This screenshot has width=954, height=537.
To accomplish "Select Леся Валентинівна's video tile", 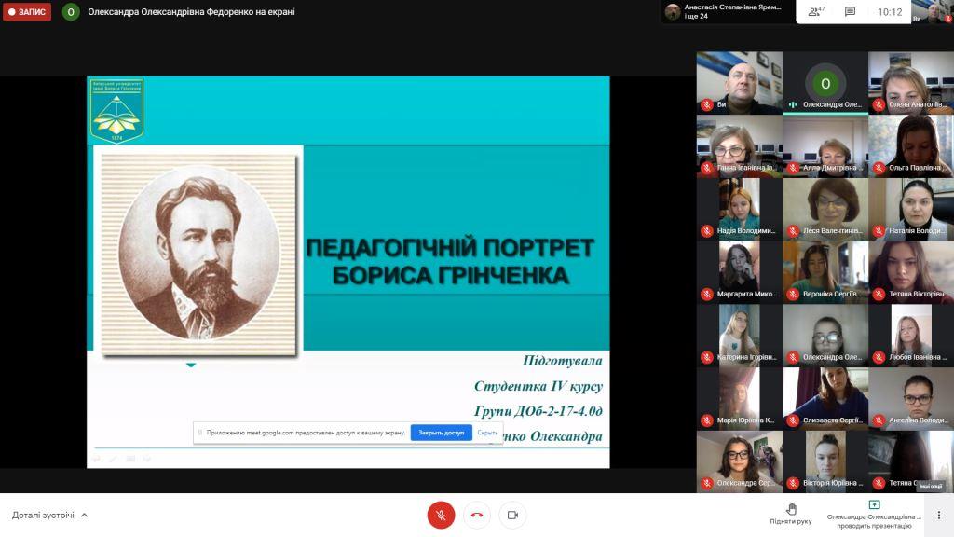I will [825, 209].
